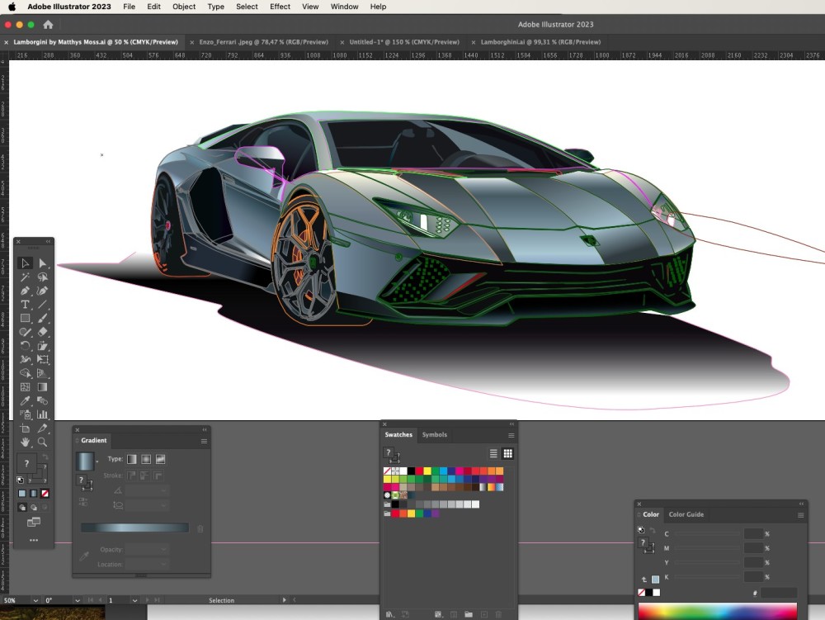The image size is (825, 620).
Task: Activate the Type tool
Action: point(25,305)
